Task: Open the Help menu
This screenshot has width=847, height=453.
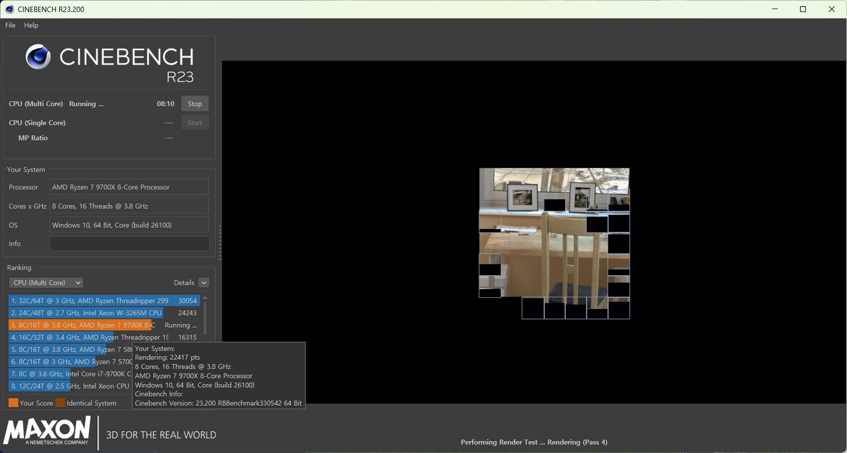Action: pos(31,25)
